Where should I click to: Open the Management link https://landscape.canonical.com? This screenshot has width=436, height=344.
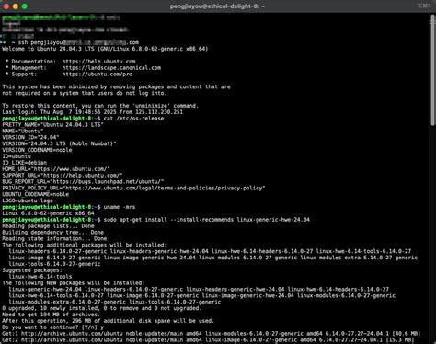pyautogui.click(x=111, y=68)
